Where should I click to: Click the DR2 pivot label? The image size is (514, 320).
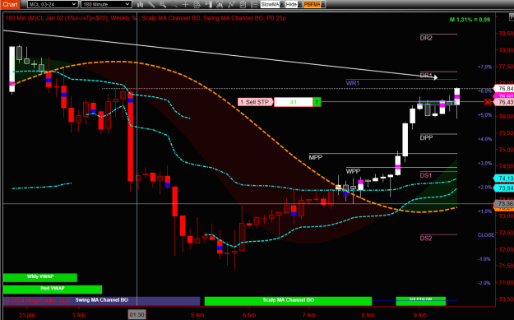(426, 38)
